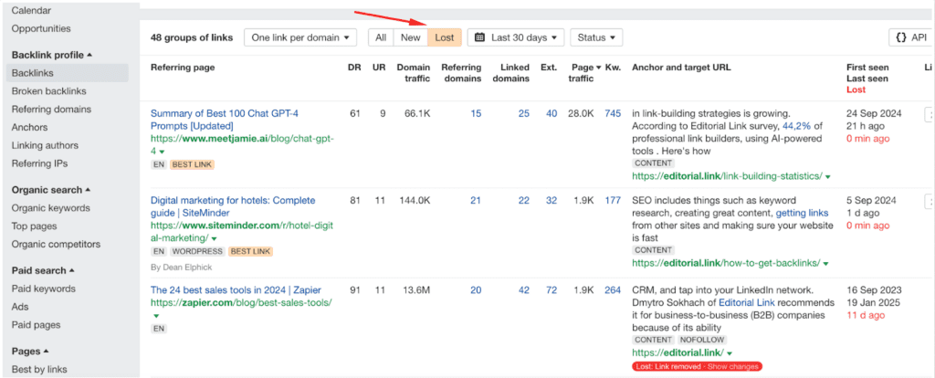Screen dimensions: 935x378
Task: Open the One link per domain dropdown
Action: [299, 37]
